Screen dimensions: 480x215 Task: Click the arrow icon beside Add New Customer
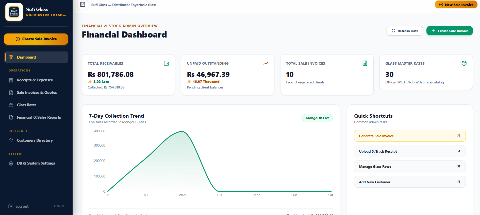click(x=459, y=182)
